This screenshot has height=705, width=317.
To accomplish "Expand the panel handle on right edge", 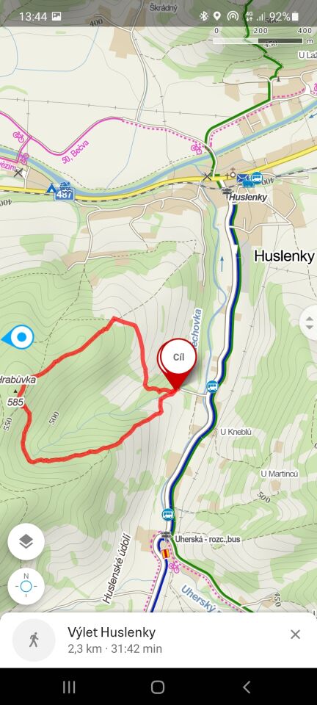I will (x=310, y=322).
